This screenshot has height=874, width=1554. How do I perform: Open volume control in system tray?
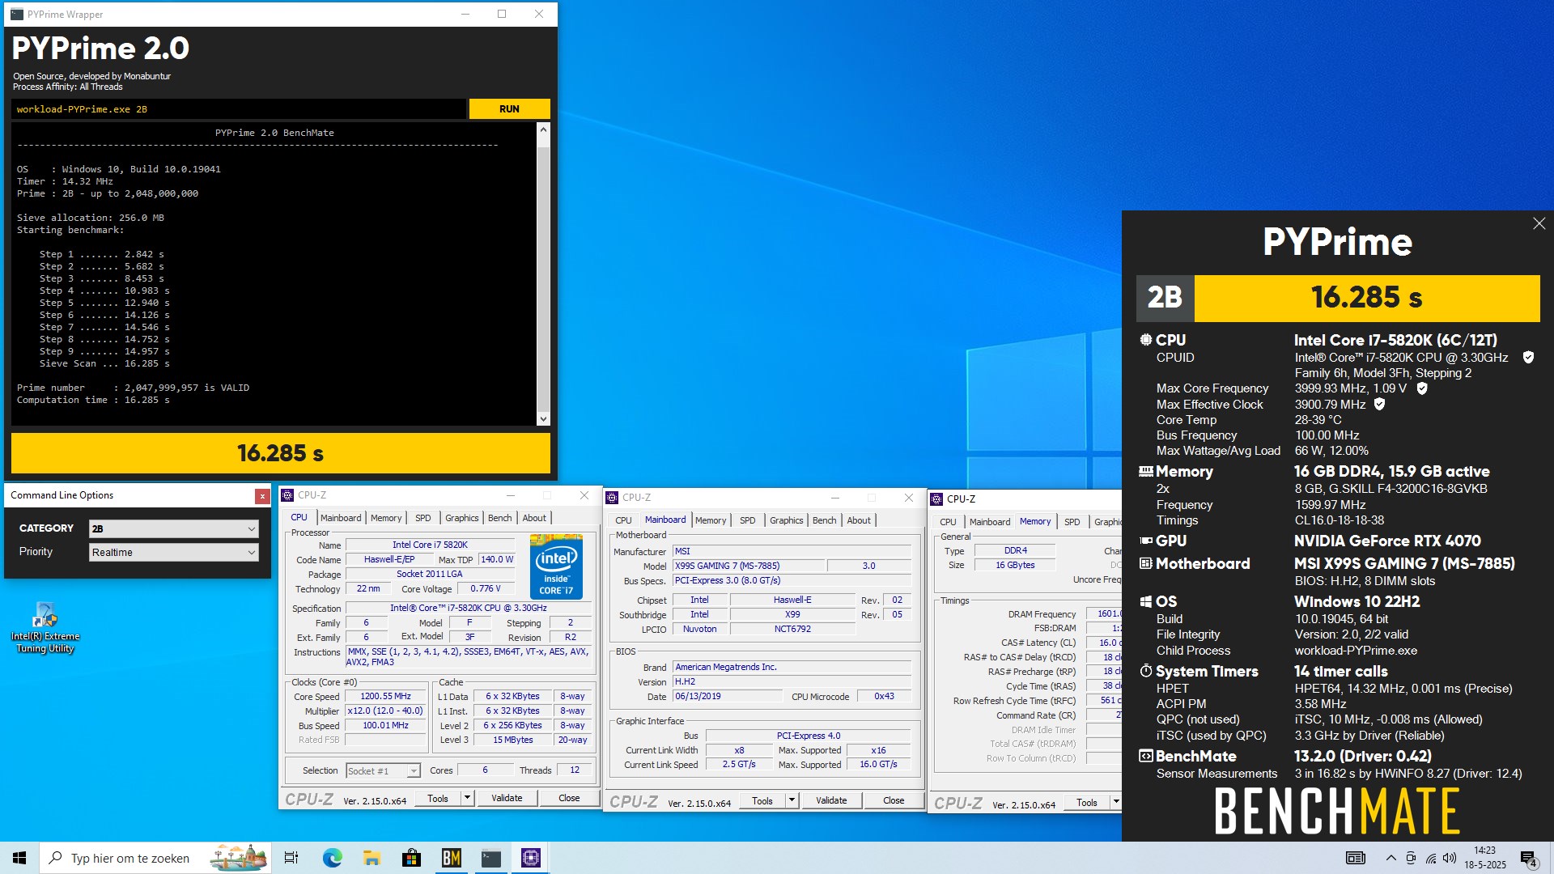pos(1450,858)
